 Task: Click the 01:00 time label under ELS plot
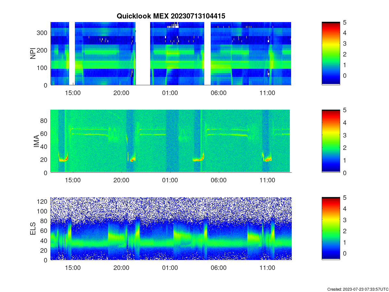point(170,268)
